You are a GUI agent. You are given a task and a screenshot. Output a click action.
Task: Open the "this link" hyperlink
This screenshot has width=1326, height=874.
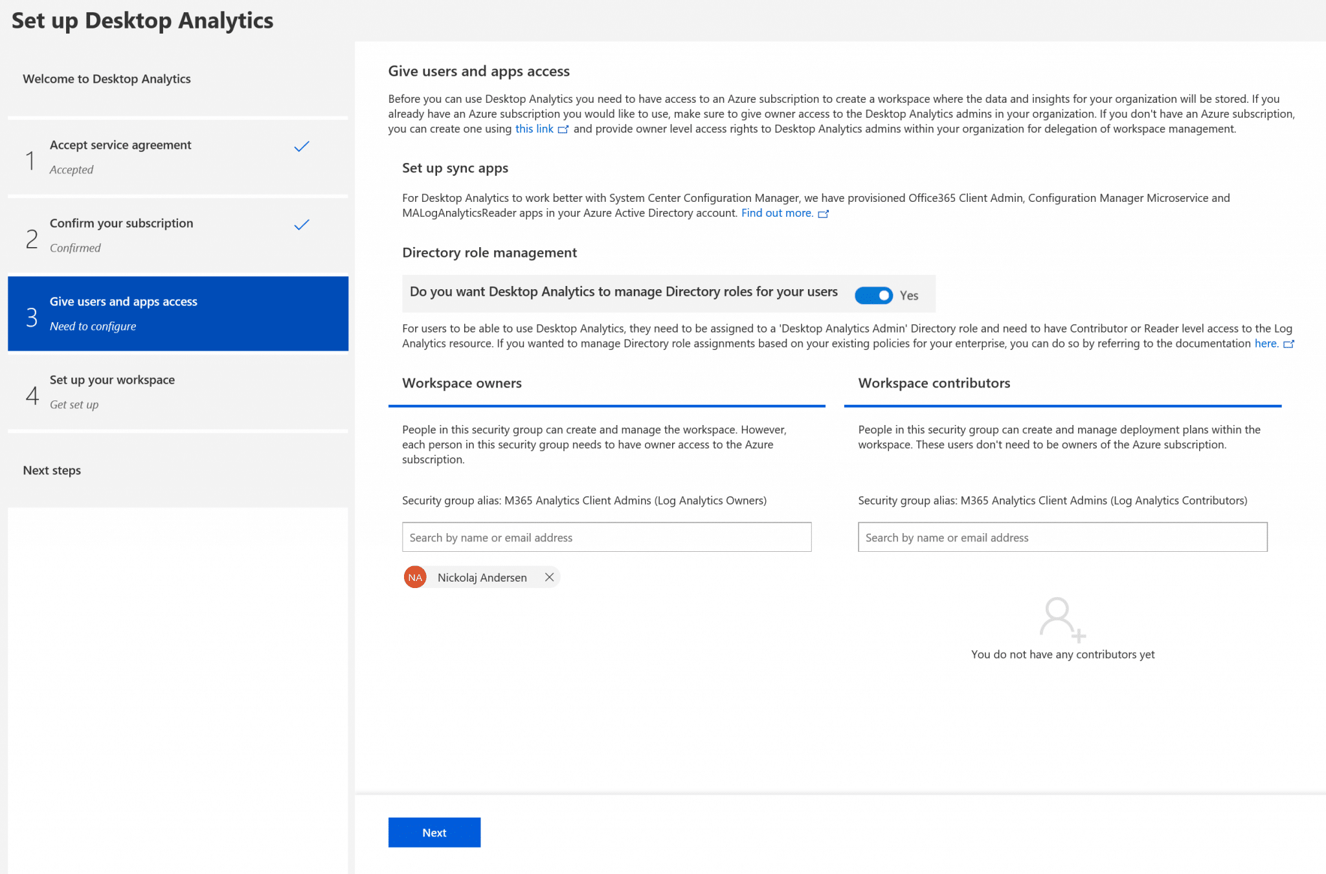[534, 129]
